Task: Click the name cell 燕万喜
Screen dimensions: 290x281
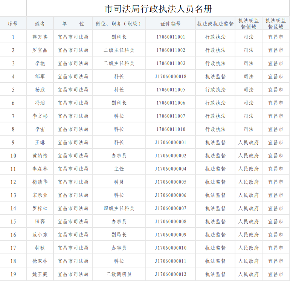Action: click(40, 37)
